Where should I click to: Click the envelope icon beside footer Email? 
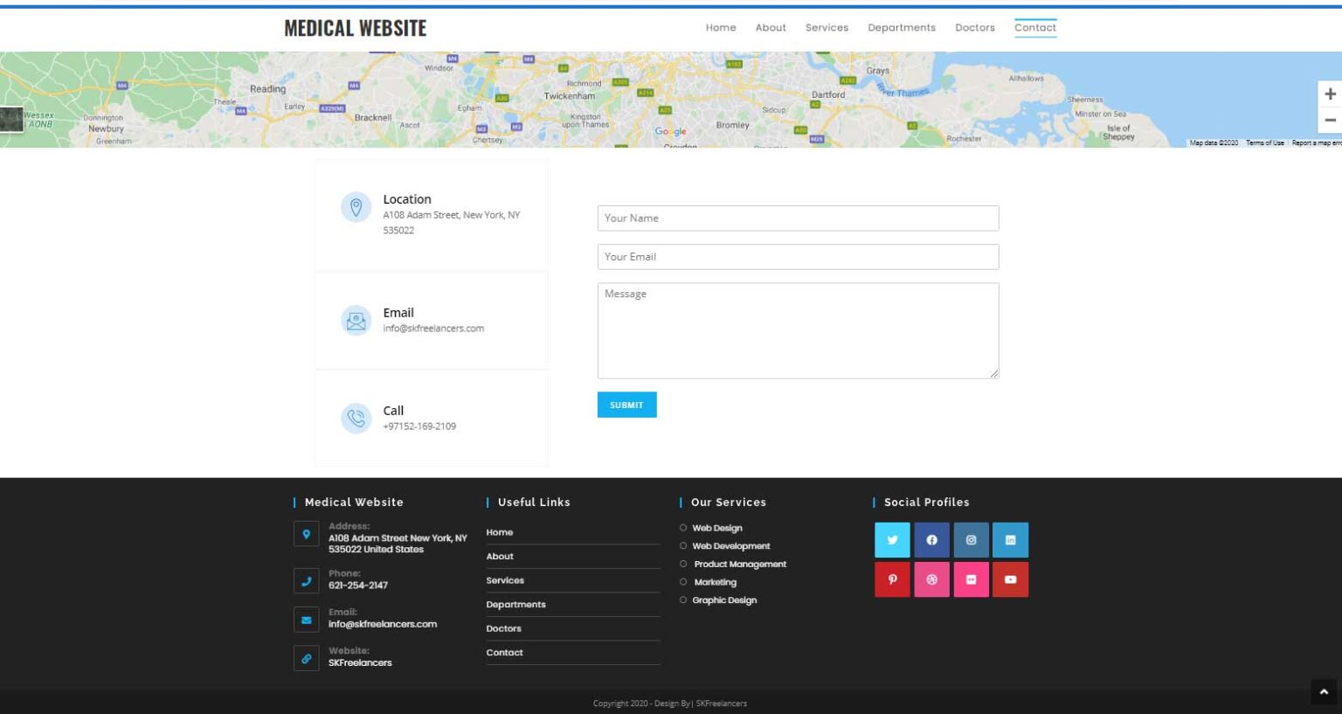tap(306, 620)
